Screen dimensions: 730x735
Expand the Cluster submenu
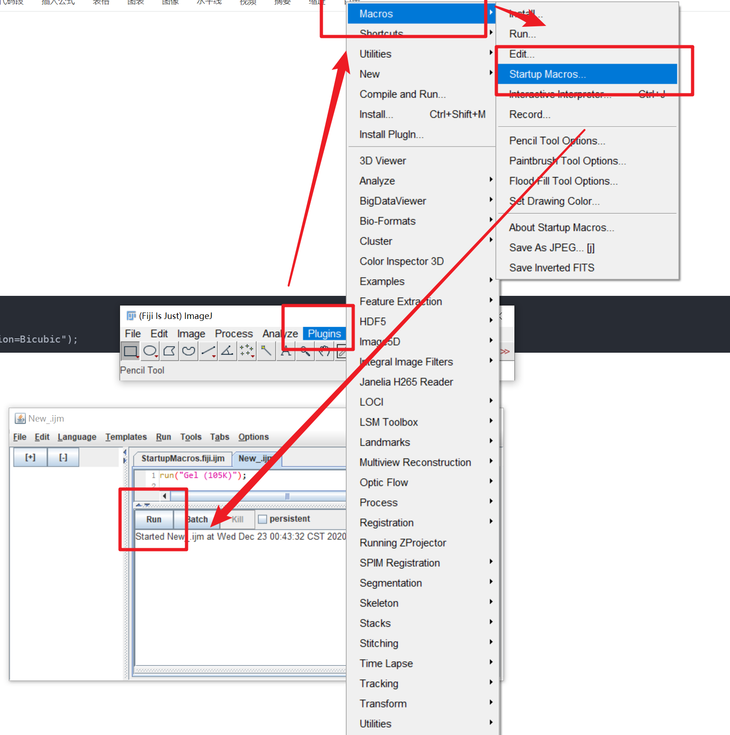[x=422, y=241]
